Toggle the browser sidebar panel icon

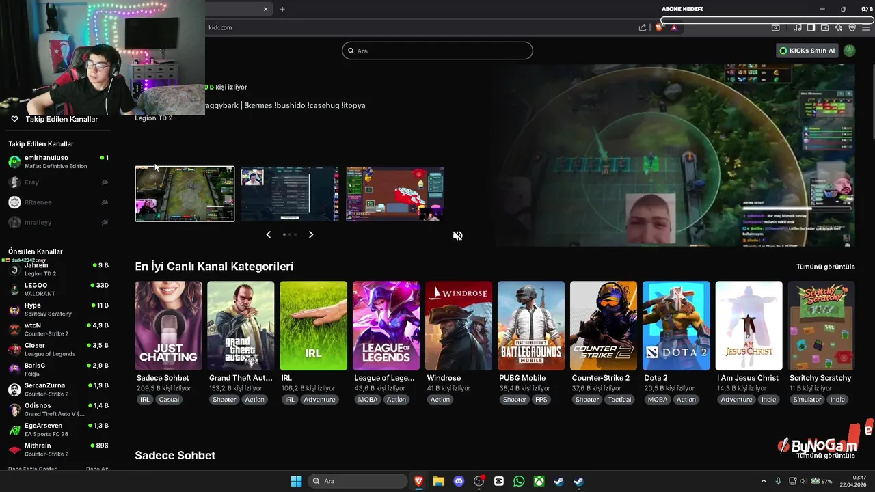coord(811,27)
